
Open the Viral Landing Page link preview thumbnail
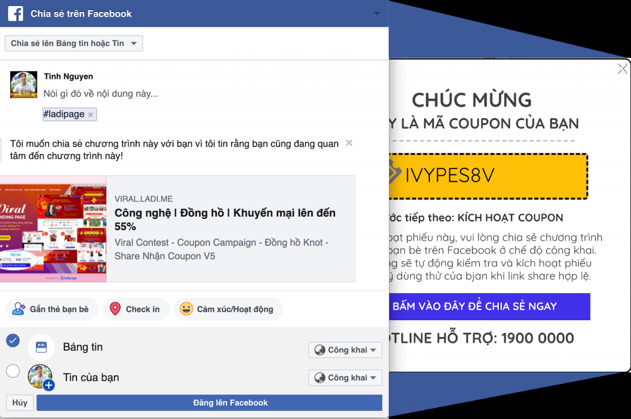53,229
